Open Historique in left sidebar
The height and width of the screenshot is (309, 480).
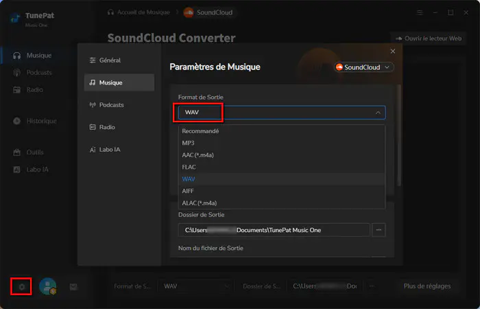click(34, 121)
